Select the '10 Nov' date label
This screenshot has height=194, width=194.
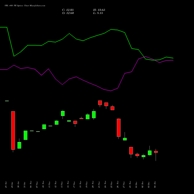(43, 184)
